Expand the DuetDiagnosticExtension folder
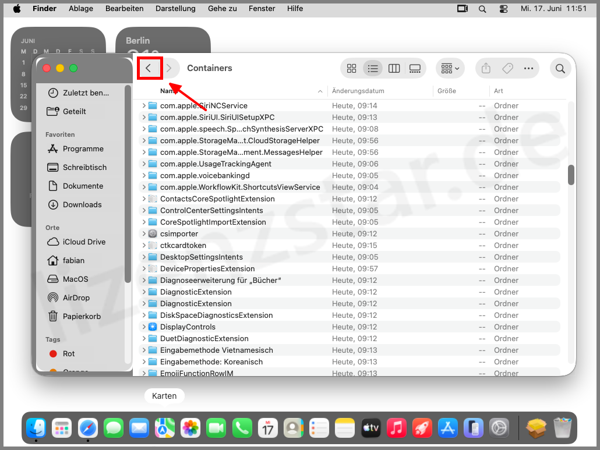Screen dimensions: 600x450 [144, 338]
